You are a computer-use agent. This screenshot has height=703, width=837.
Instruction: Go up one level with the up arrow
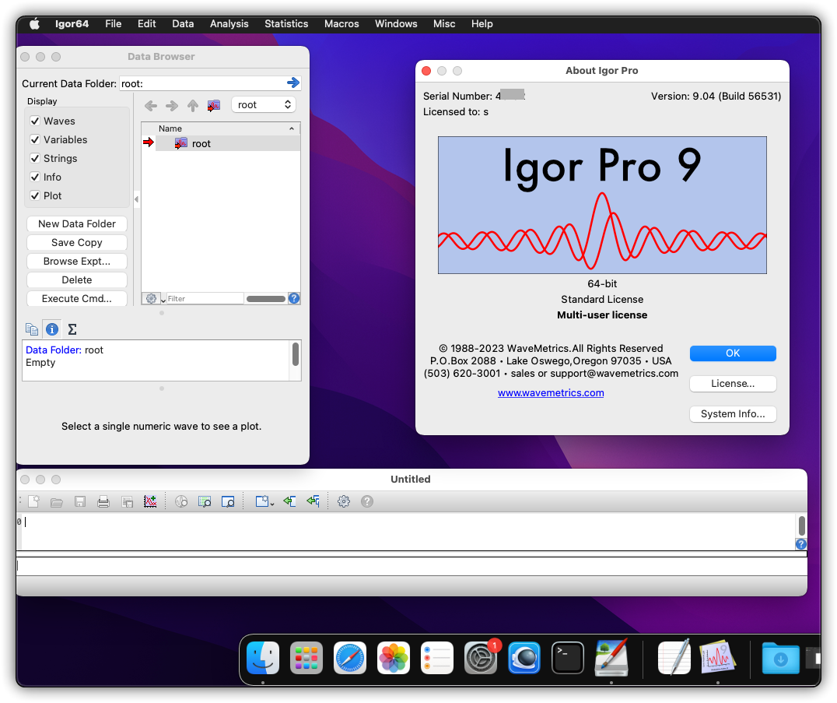click(193, 106)
